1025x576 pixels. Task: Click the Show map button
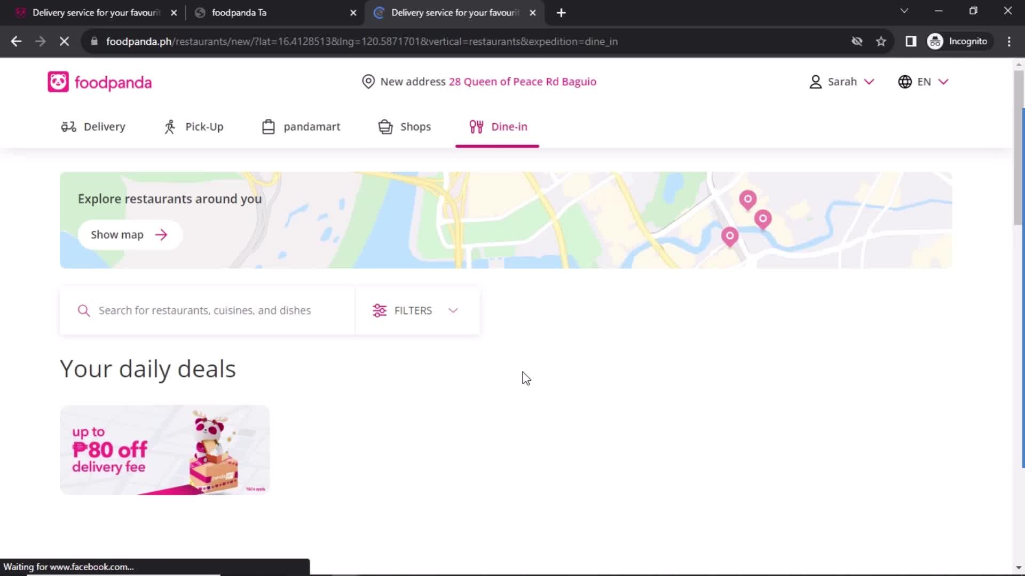tap(130, 235)
